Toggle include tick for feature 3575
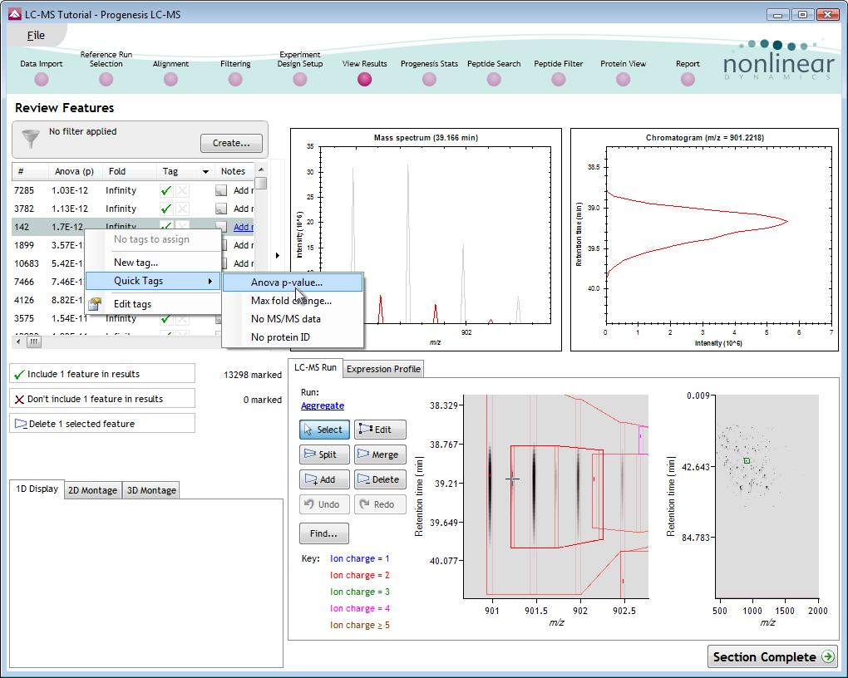 point(166,319)
